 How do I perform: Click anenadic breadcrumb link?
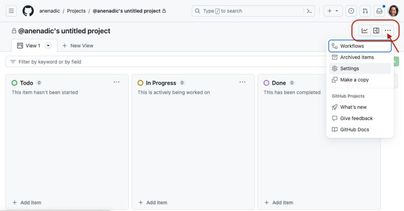pos(49,11)
